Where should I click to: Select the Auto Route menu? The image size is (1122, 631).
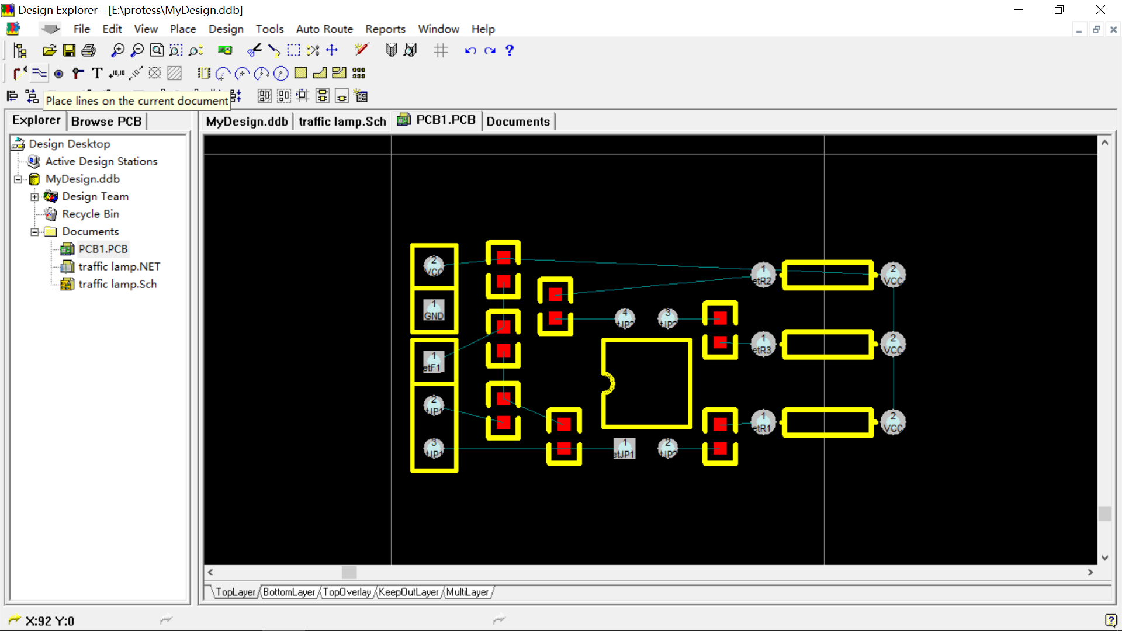(324, 29)
